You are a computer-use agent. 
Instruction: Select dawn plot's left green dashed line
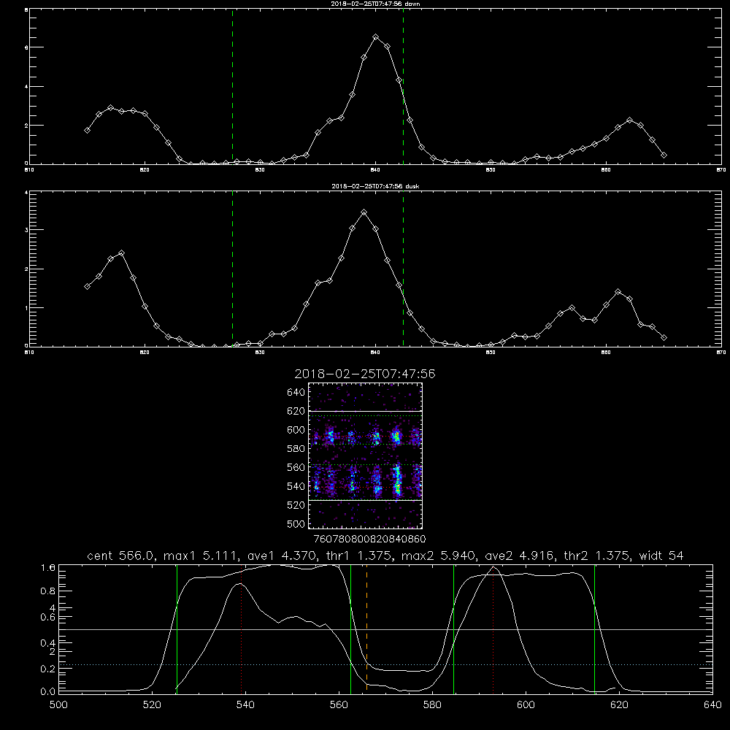(232, 87)
